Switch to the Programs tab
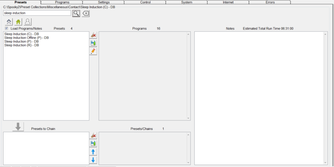This screenshot has height=167, width=334. pyautogui.click(x=62, y=2)
